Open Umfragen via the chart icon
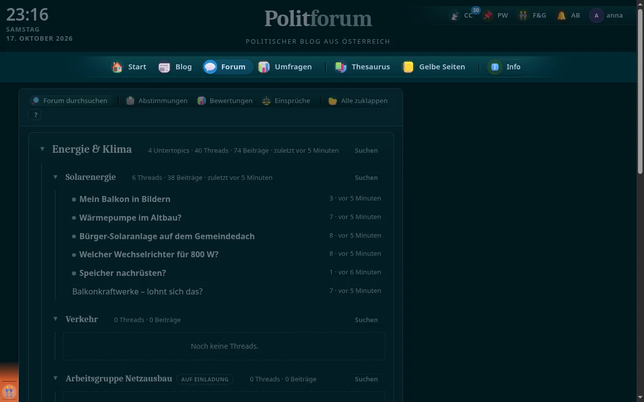Viewport: 644px width, 402px height. click(x=264, y=67)
